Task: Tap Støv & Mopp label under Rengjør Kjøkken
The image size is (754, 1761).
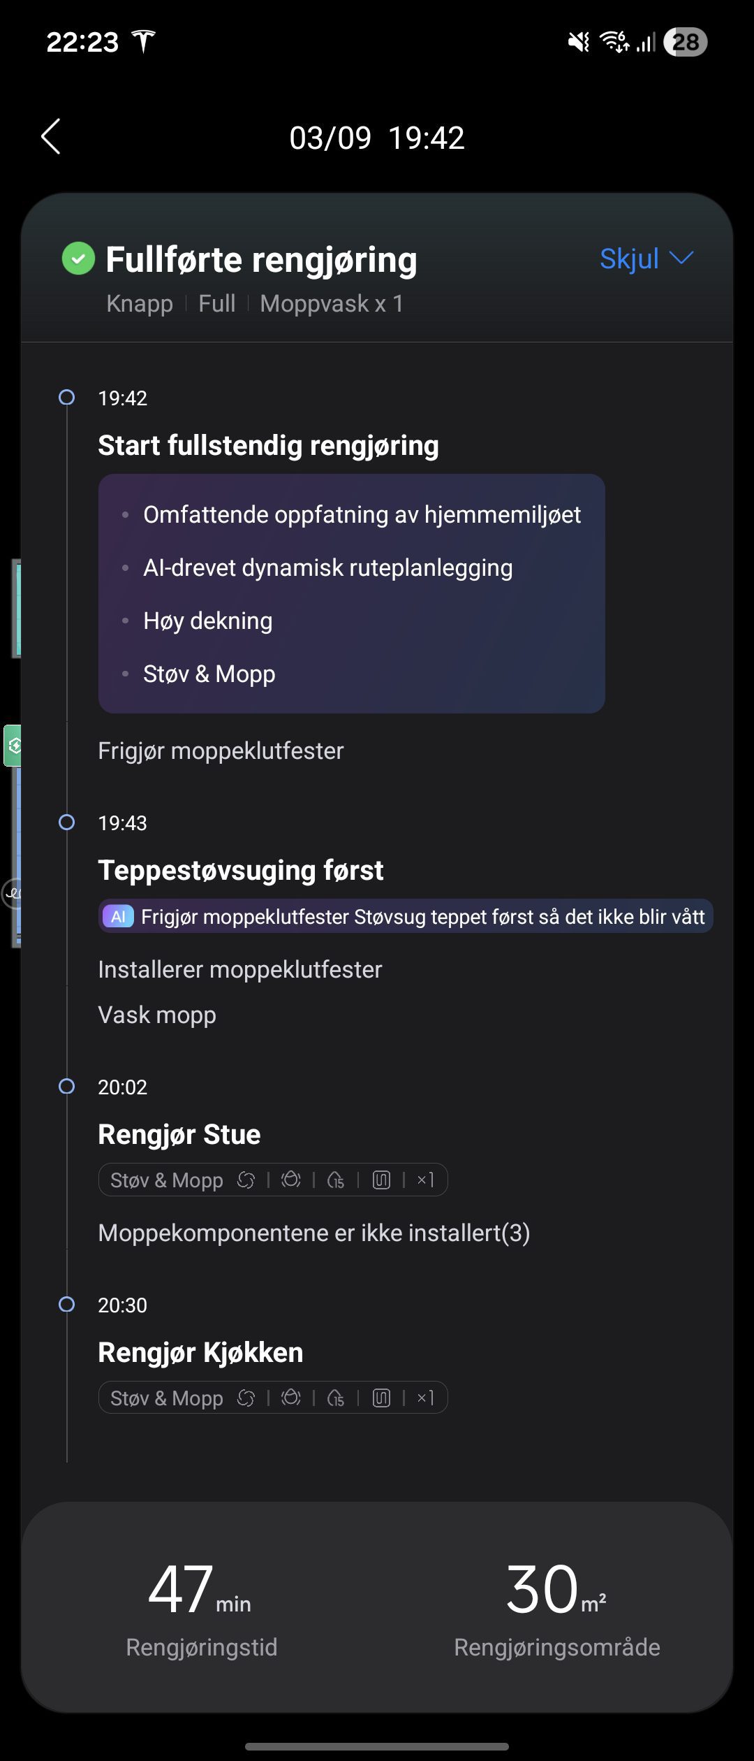Action: [167, 1398]
